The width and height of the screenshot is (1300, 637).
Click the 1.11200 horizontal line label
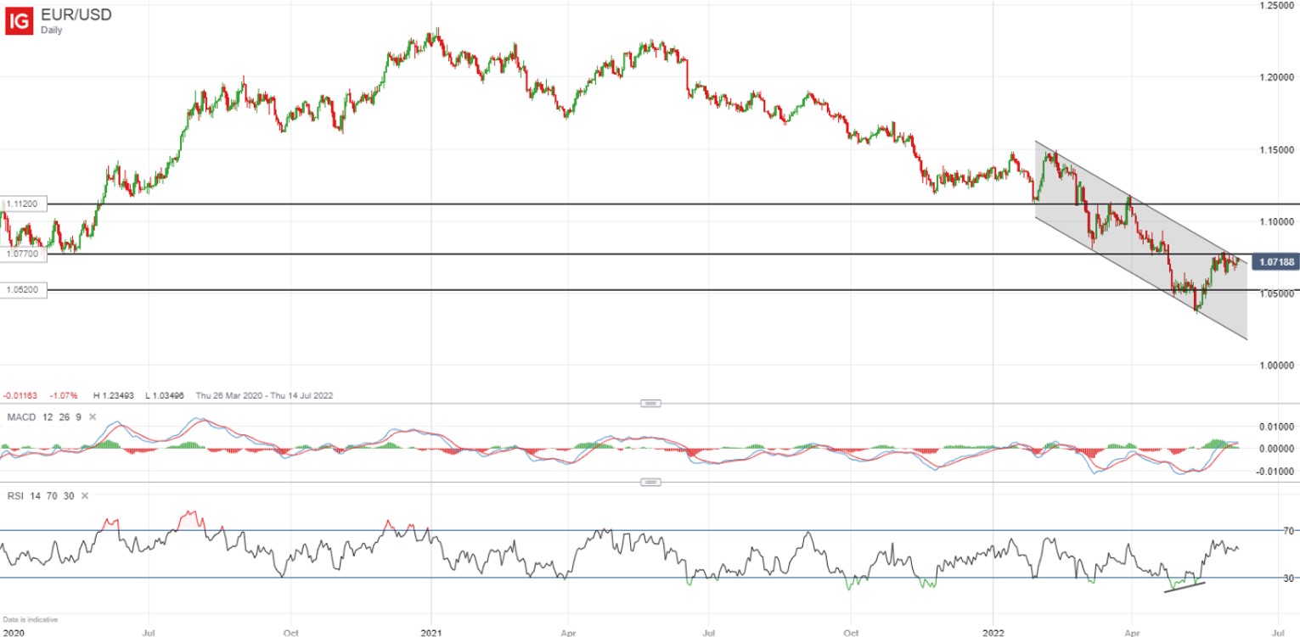pos(22,204)
